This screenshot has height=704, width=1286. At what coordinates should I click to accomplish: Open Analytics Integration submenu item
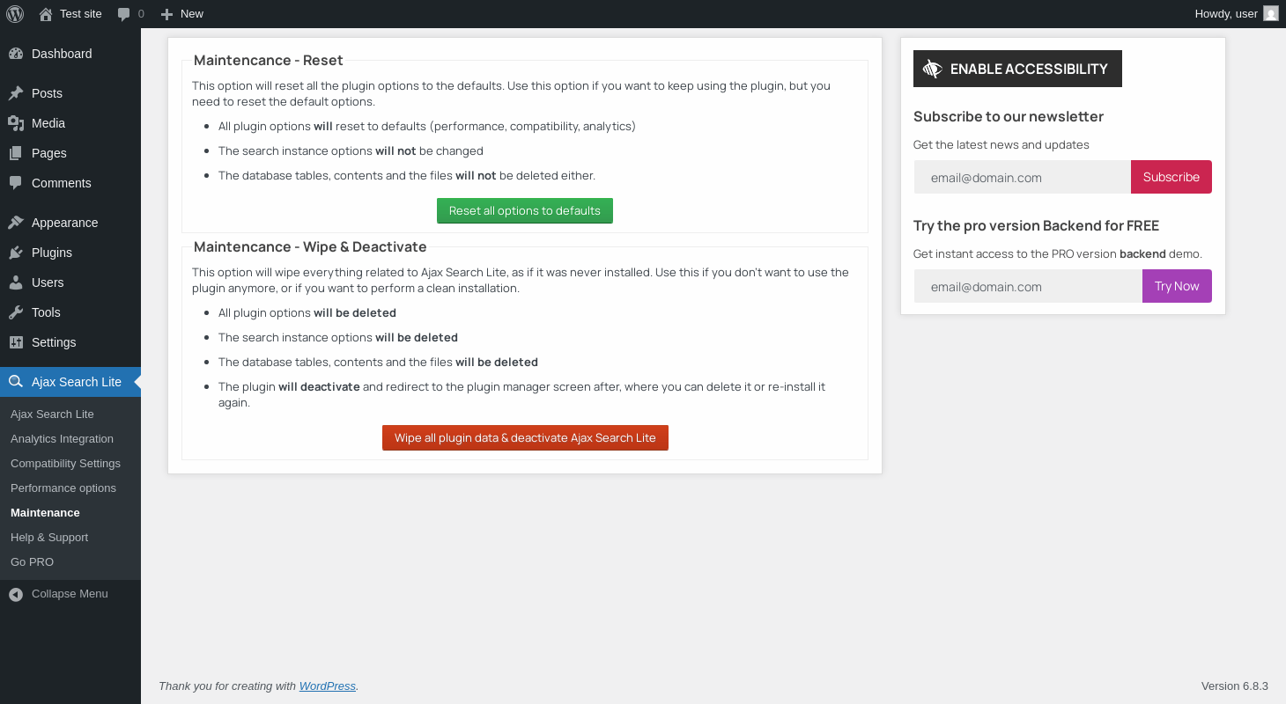(62, 438)
